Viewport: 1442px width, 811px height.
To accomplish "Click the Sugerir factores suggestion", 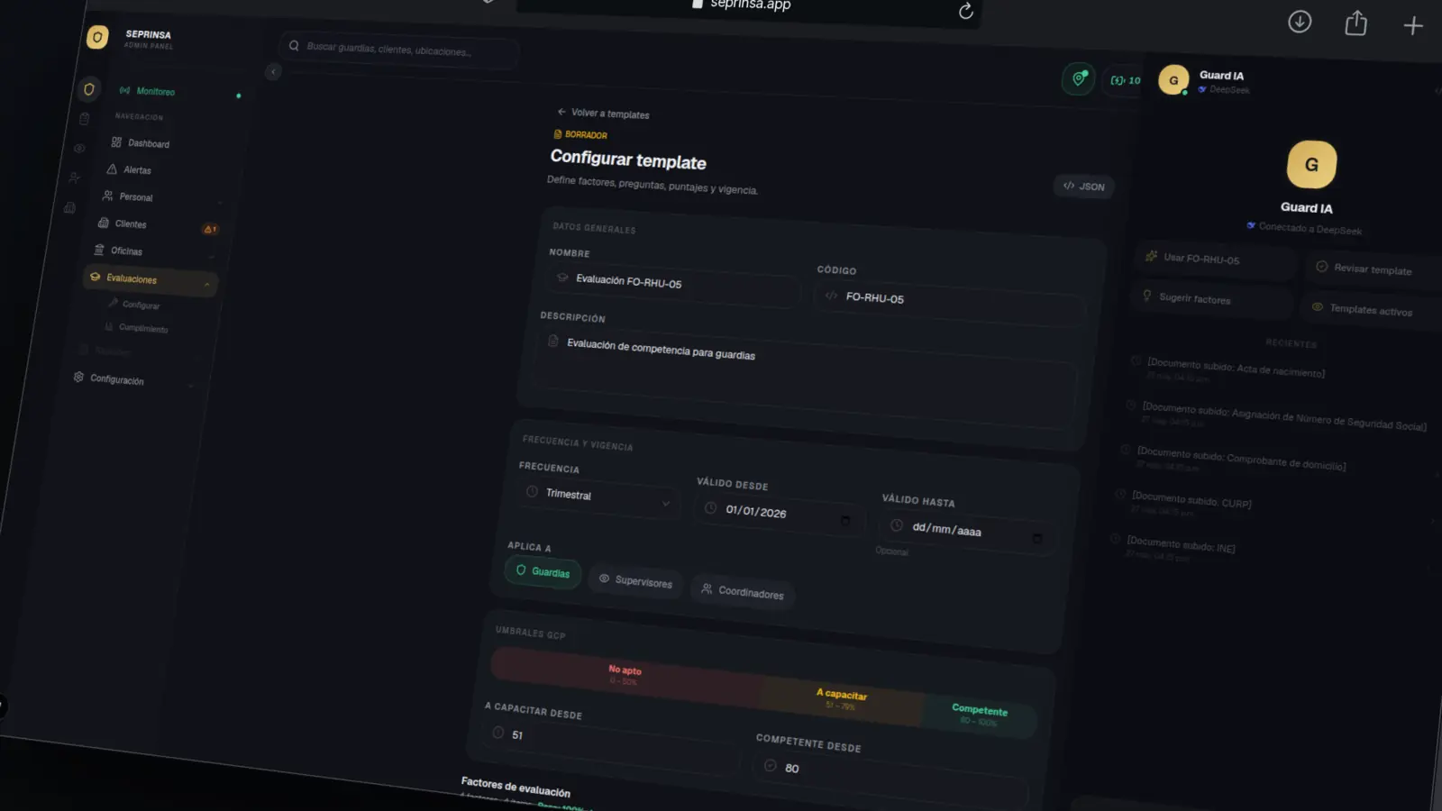I will pyautogui.click(x=1210, y=300).
